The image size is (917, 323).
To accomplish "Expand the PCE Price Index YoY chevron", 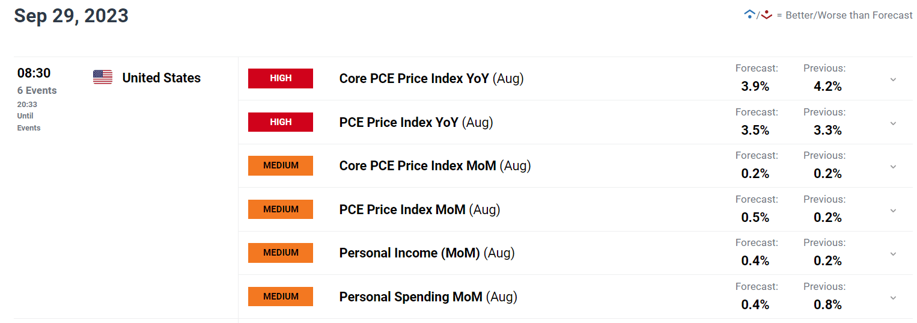I will (893, 123).
